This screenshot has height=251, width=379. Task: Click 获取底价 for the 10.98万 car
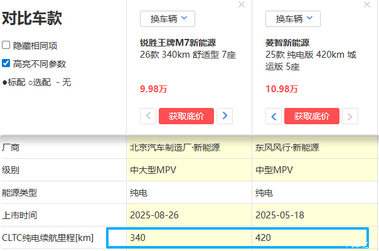point(312,115)
